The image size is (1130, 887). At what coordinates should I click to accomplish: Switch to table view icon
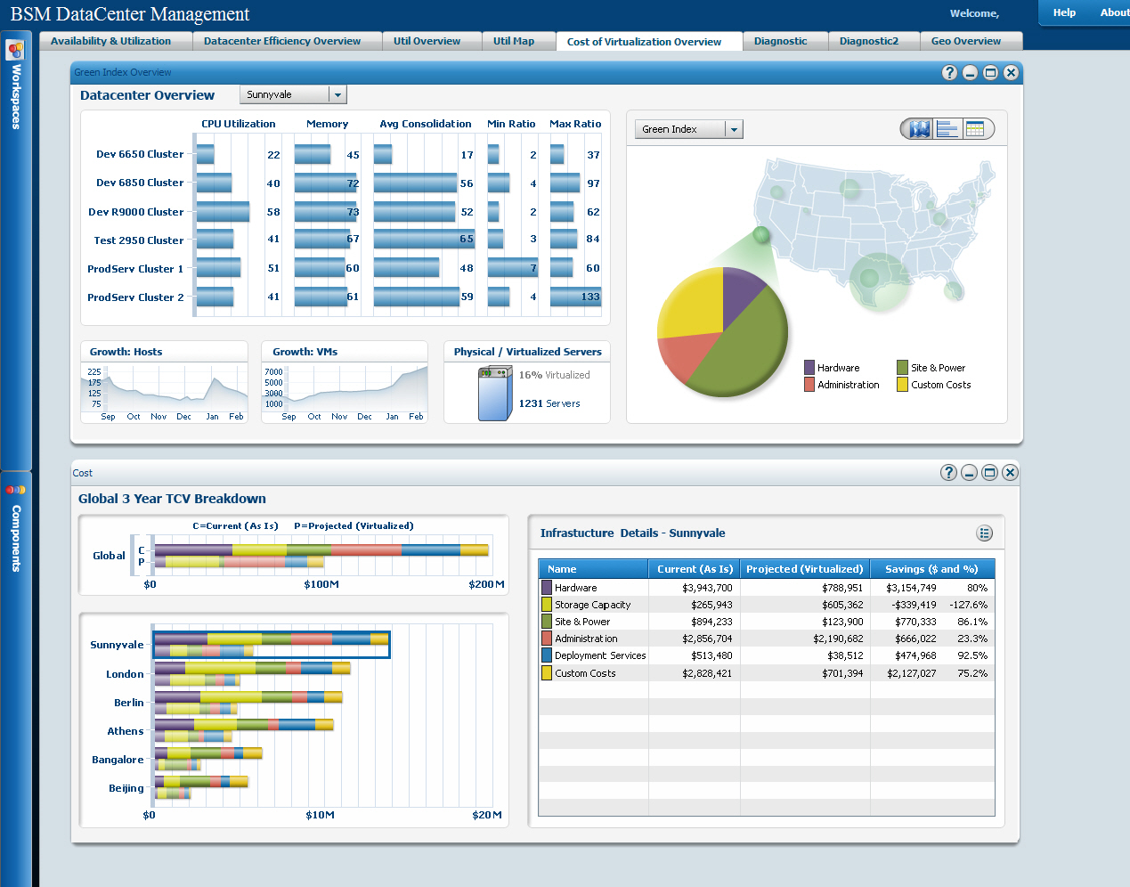click(x=975, y=129)
